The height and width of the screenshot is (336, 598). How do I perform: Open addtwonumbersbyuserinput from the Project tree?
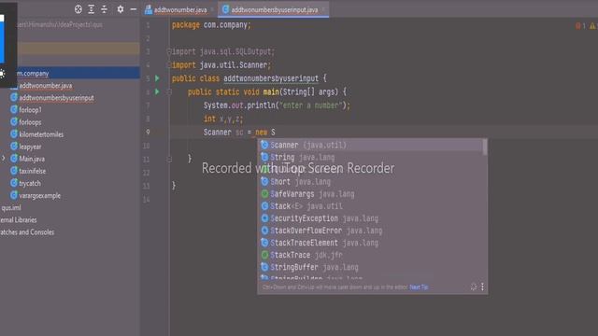[x=56, y=98]
